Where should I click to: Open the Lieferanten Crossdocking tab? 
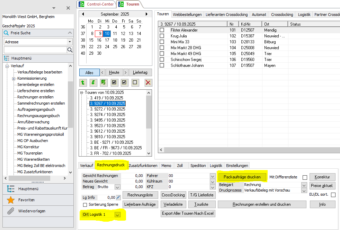(226, 15)
